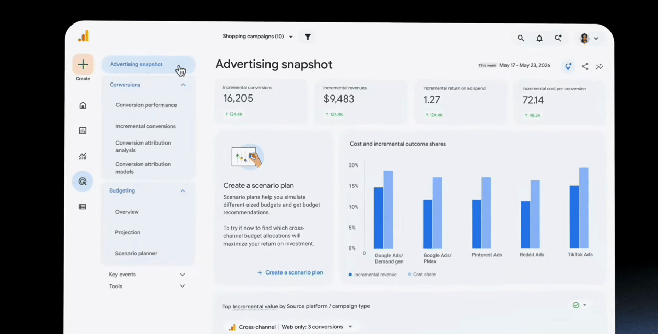The image size is (658, 334).
Task: Open Web only: 3 conversions dropdown
Action: tap(317, 327)
